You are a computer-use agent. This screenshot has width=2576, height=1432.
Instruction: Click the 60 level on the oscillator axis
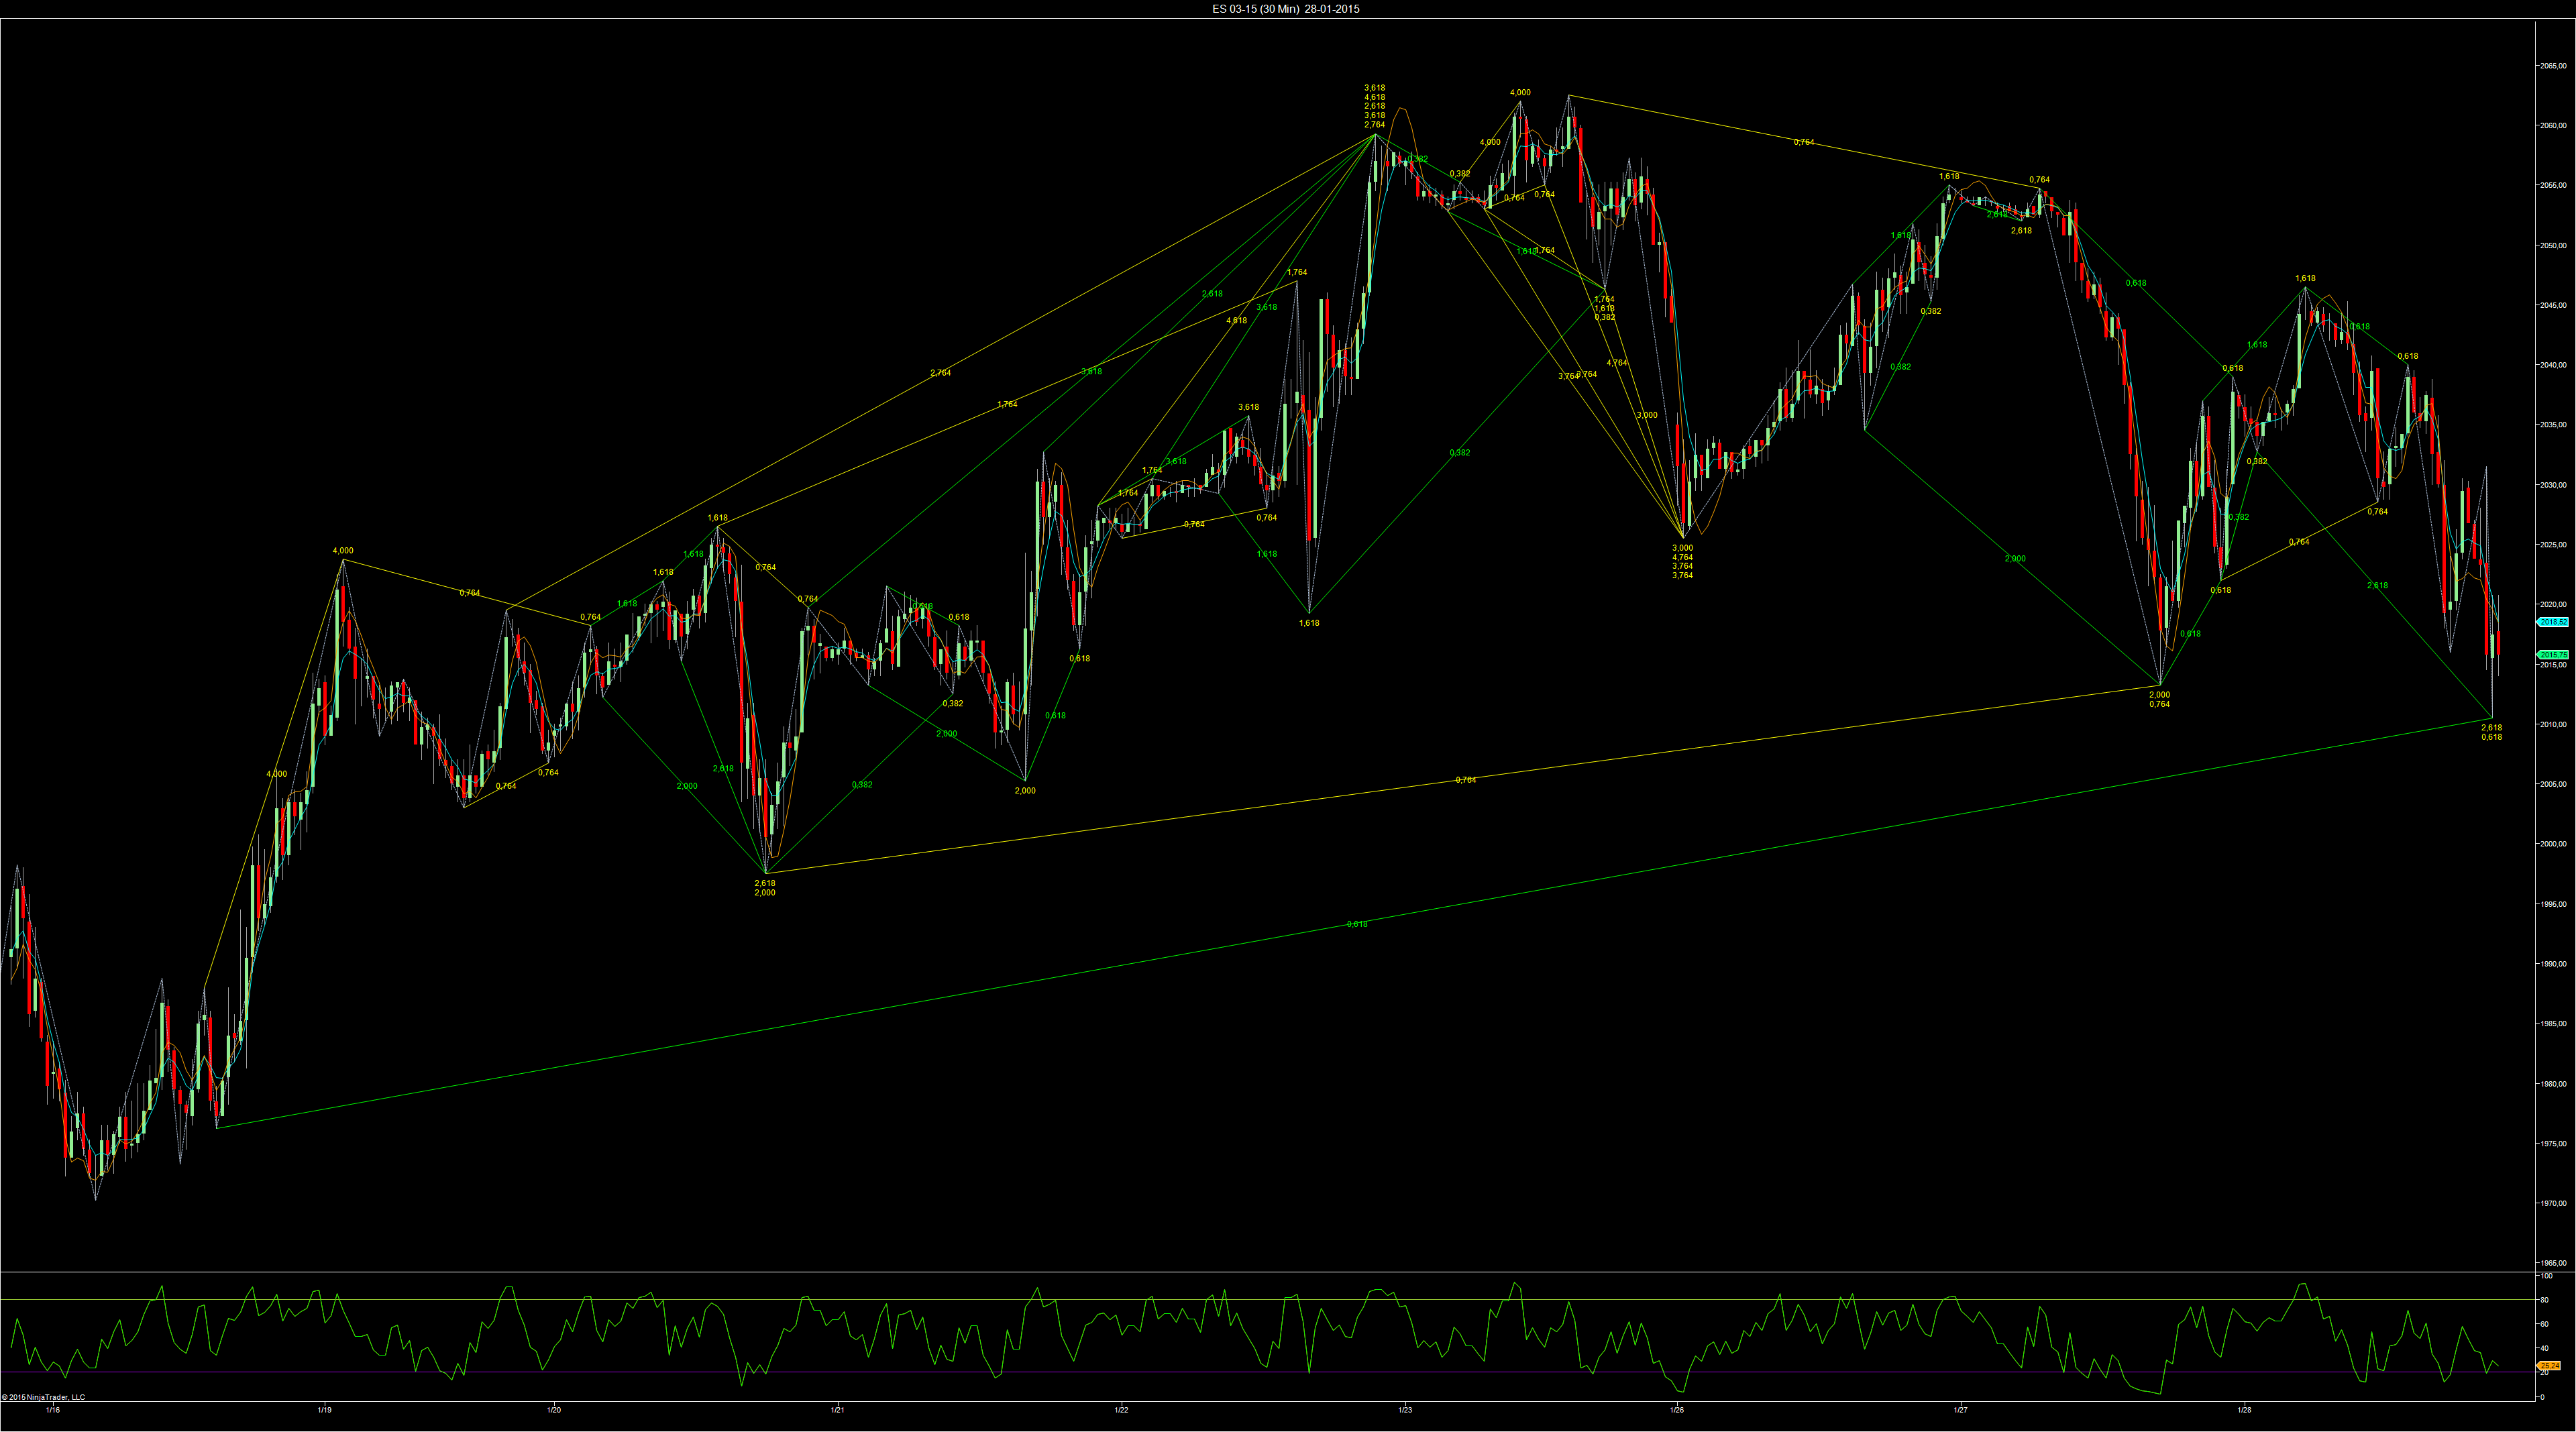[2546, 1325]
